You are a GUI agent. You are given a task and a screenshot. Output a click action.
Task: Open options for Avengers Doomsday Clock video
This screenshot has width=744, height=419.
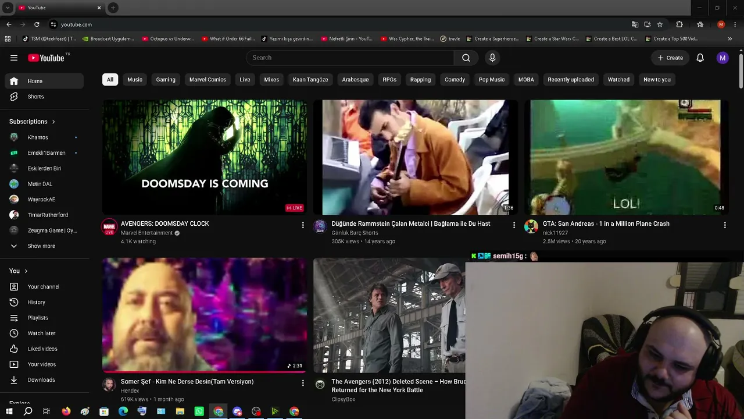(303, 225)
